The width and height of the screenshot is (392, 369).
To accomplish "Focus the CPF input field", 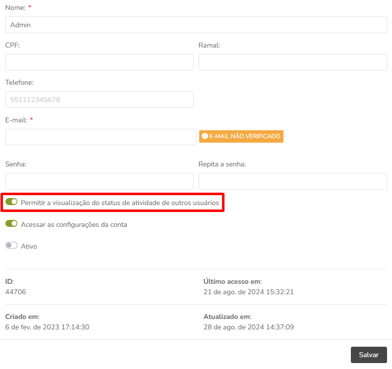I will 100,62.
